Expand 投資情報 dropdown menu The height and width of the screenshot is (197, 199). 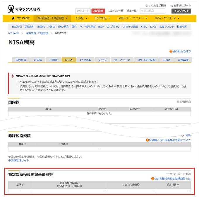(102, 18)
